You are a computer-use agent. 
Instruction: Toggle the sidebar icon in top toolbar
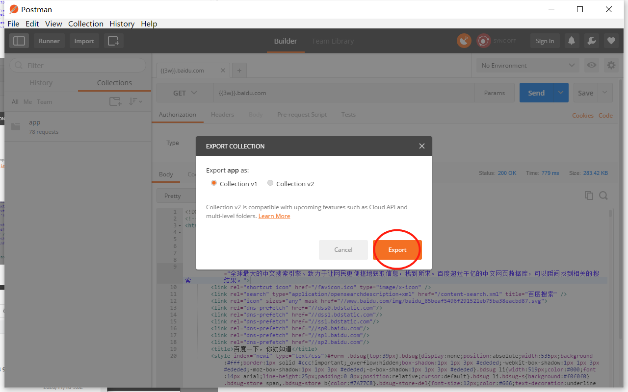pos(19,41)
